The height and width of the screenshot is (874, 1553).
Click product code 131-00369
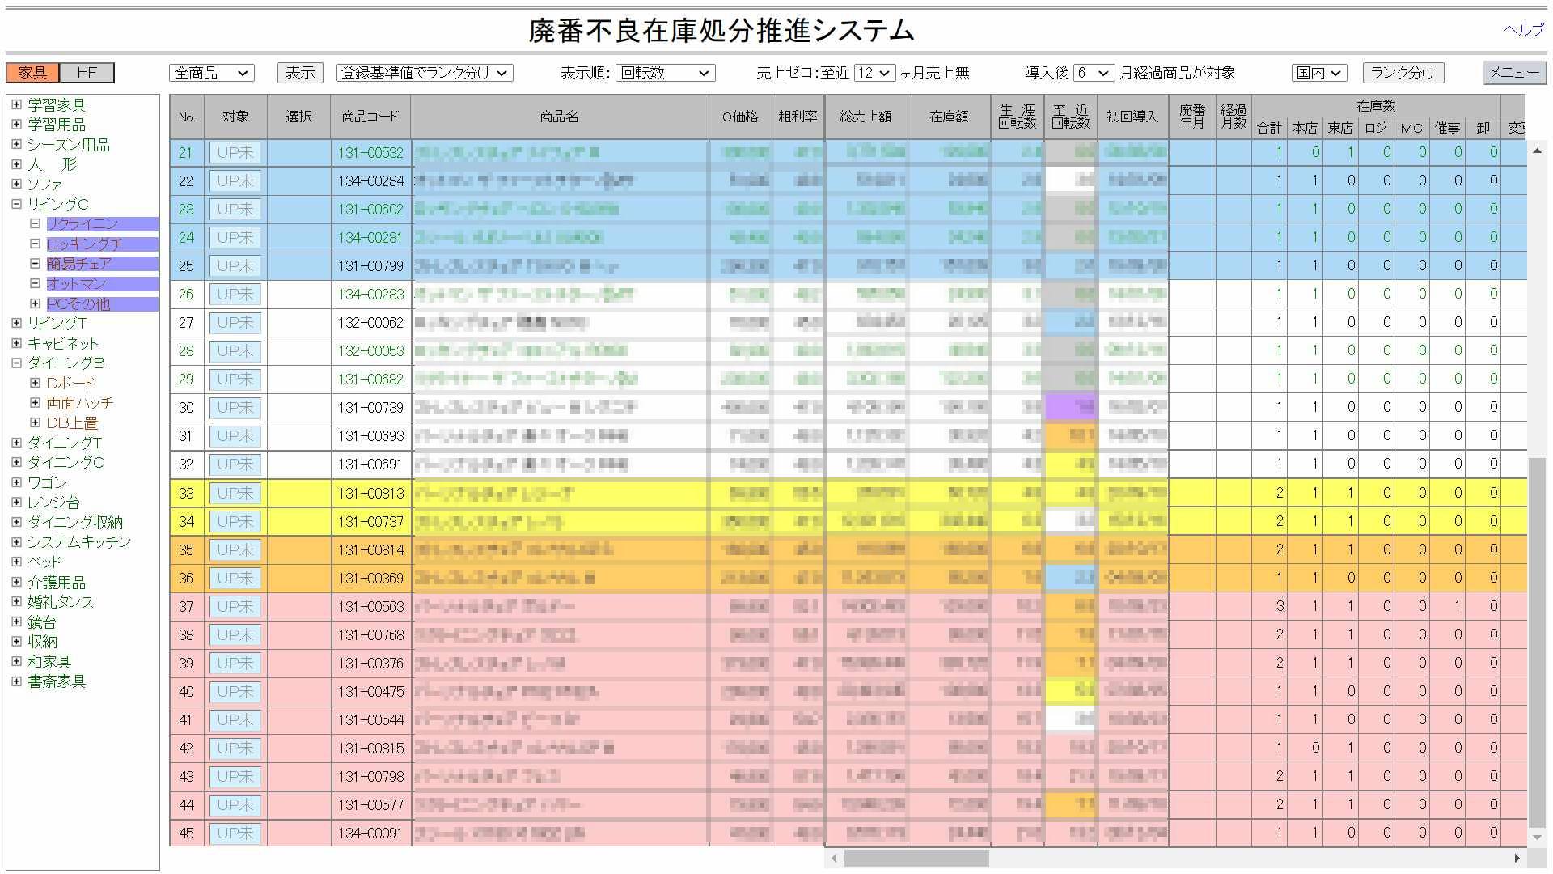(370, 578)
